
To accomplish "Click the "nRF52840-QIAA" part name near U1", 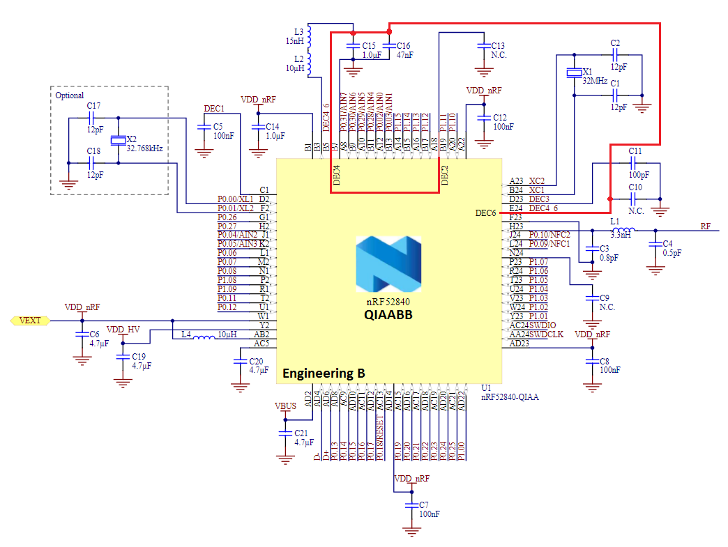I will pos(510,397).
